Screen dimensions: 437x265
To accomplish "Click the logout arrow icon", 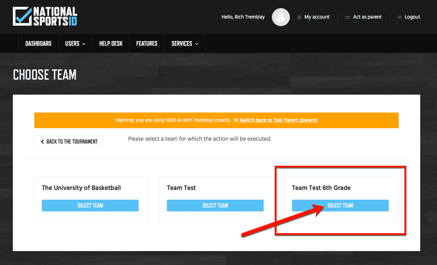I will point(399,17).
